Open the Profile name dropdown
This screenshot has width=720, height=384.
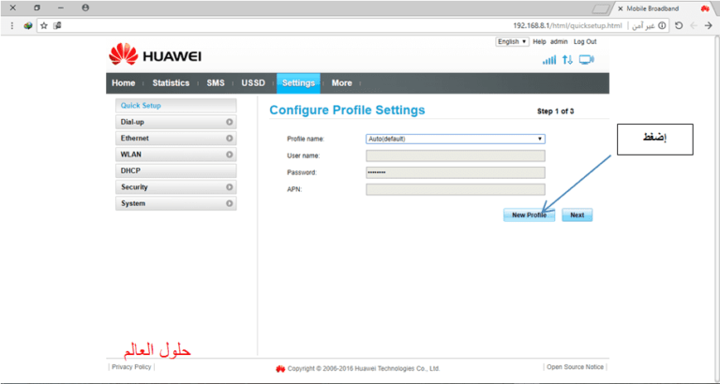click(x=455, y=139)
